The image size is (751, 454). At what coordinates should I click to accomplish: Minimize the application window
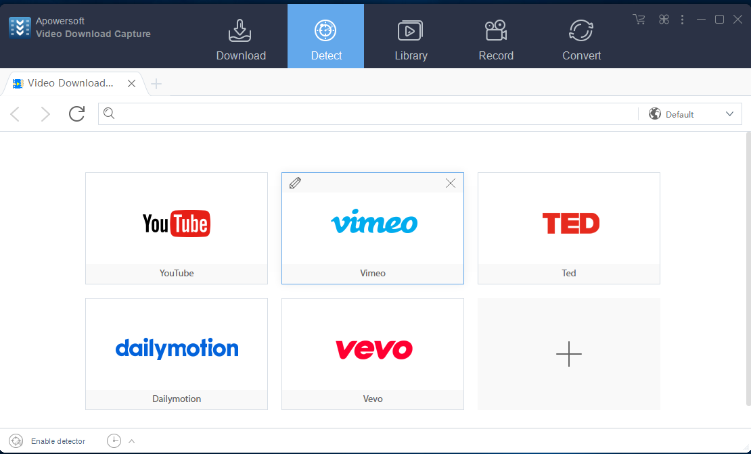(701, 20)
